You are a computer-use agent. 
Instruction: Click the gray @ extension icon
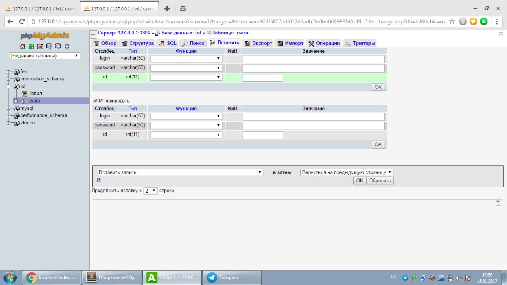point(463,22)
